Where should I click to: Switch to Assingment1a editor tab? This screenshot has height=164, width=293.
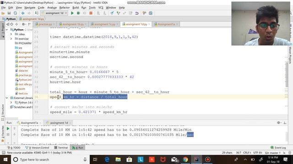(x=166, y=24)
